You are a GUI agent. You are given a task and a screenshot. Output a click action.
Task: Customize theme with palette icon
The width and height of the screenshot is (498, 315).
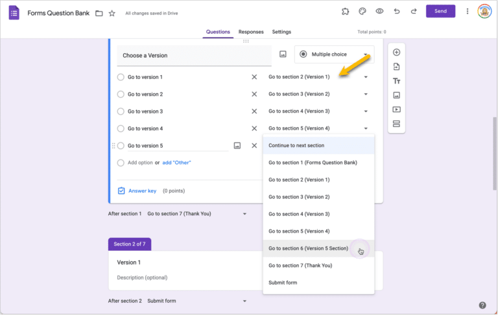point(362,12)
